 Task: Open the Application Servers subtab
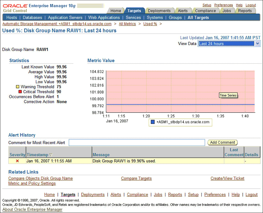(x=66, y=17)
